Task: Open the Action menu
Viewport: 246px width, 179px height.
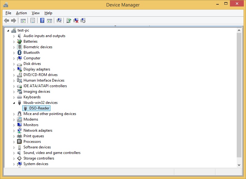Action: pyautogui.click(x=21, y=13)
